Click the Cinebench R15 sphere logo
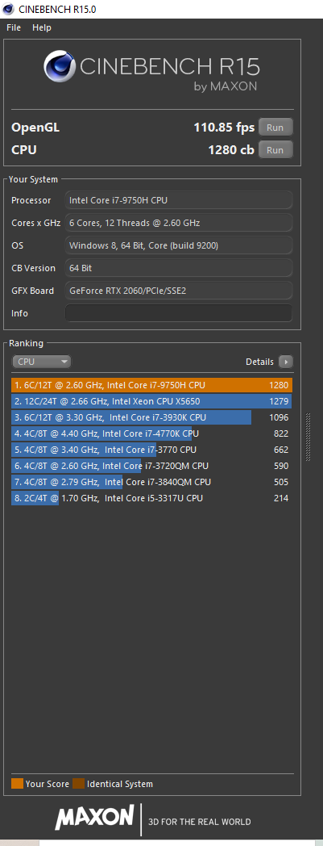Screen dimensions: 323x846 [x=60, y=67]
